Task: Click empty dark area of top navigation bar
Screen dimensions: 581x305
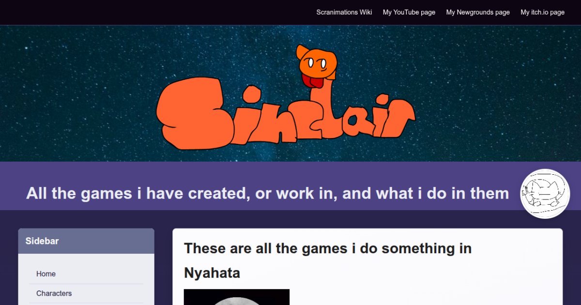Action: [x=145, y=12]
